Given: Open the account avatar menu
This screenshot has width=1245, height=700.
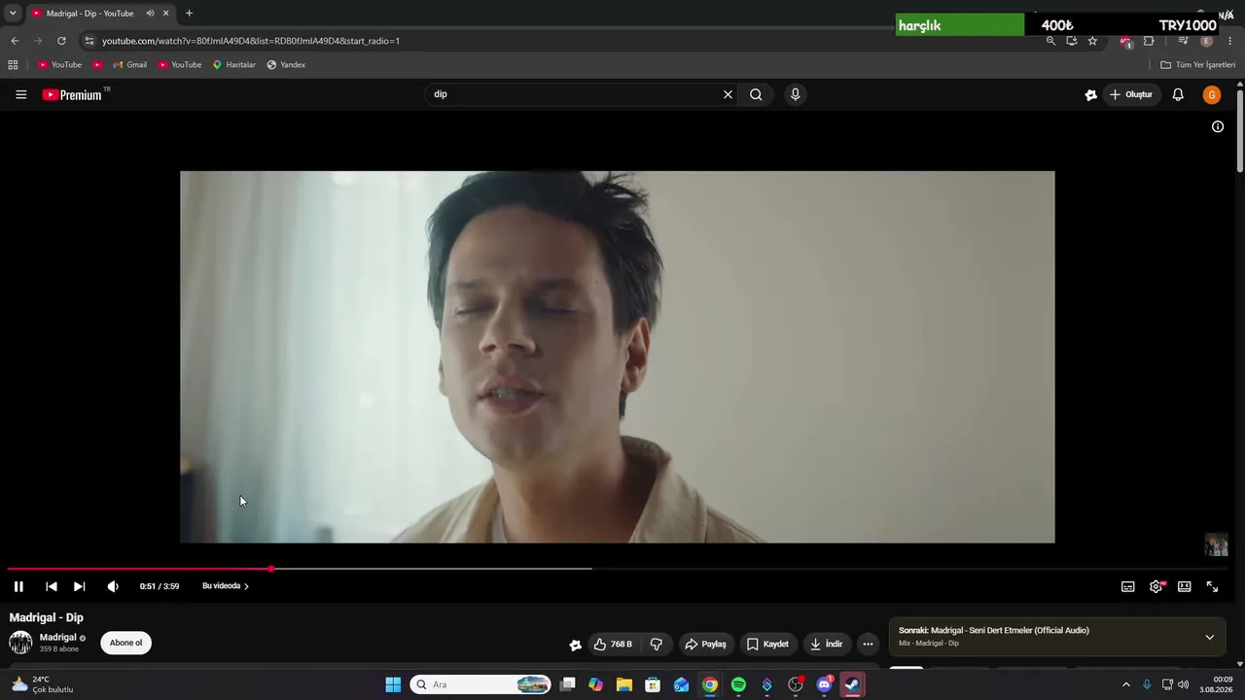Looking at the screenshot, I should click(x=1212, y=94).
